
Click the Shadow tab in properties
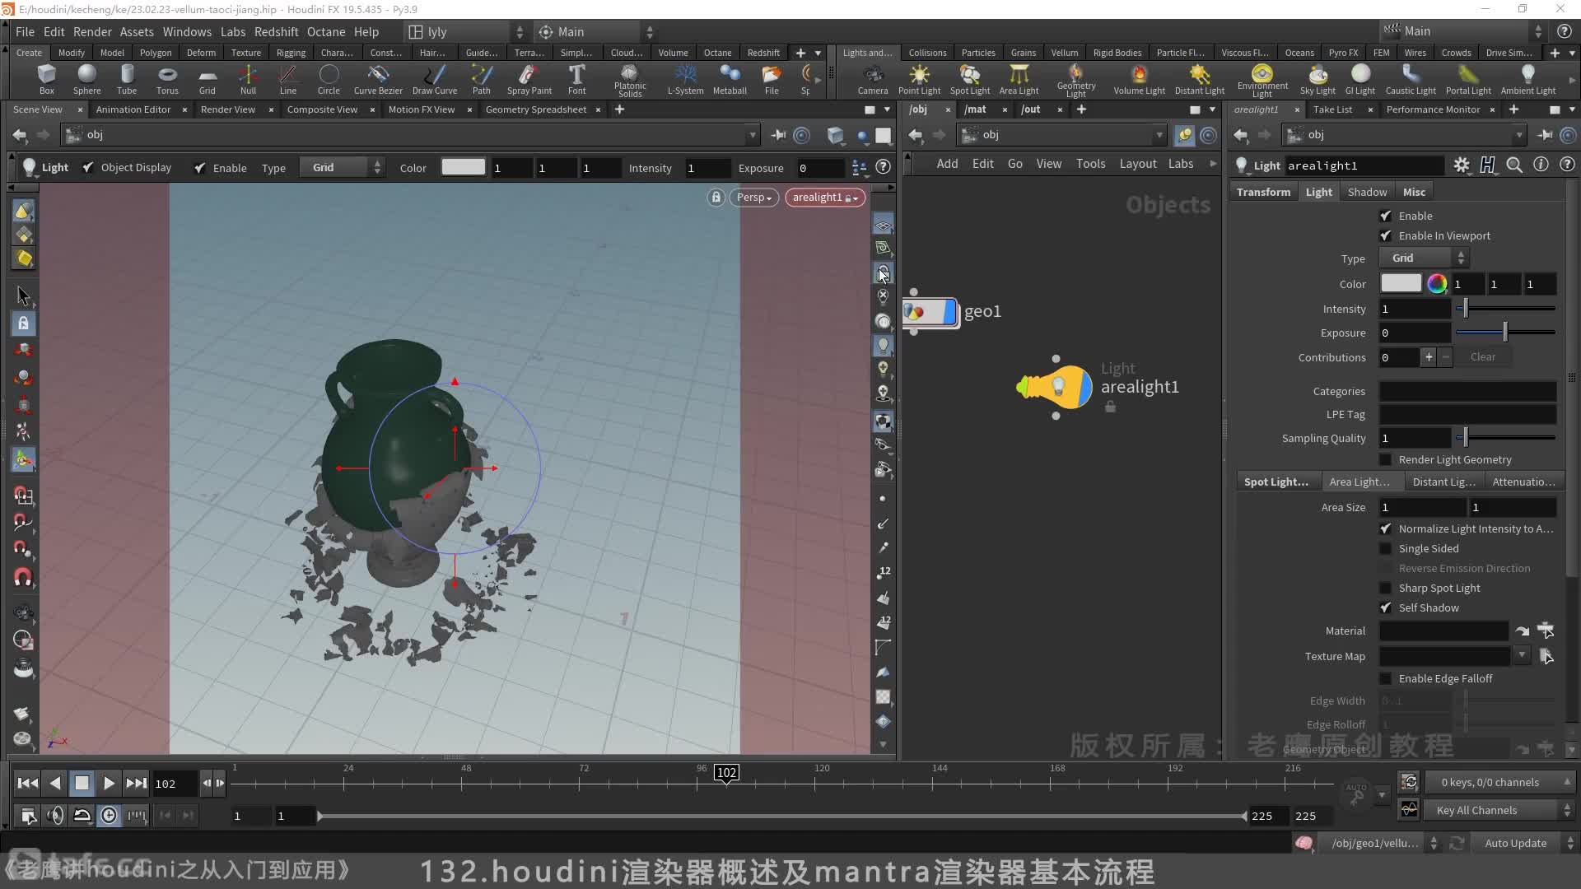pyautogui.click(x=1366, y=192)
